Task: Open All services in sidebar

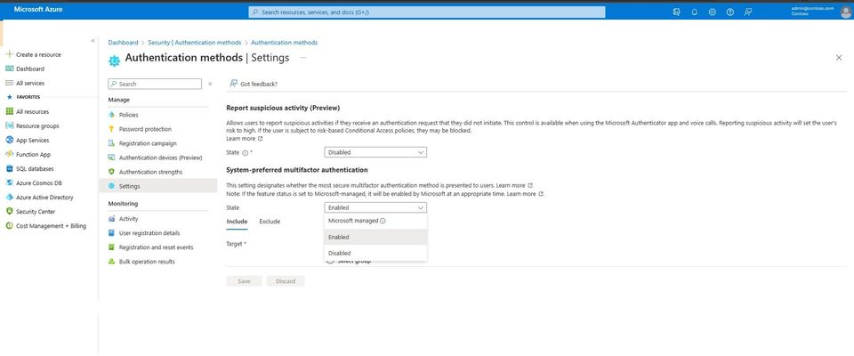Action: click(30, 83)
